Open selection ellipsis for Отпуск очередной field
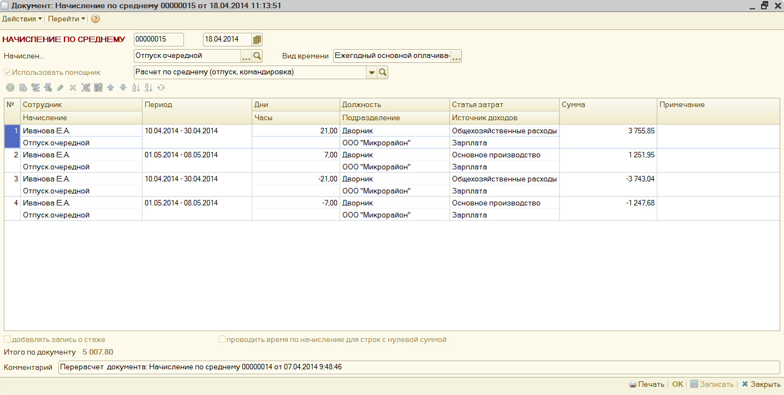 tap(246, 56)
